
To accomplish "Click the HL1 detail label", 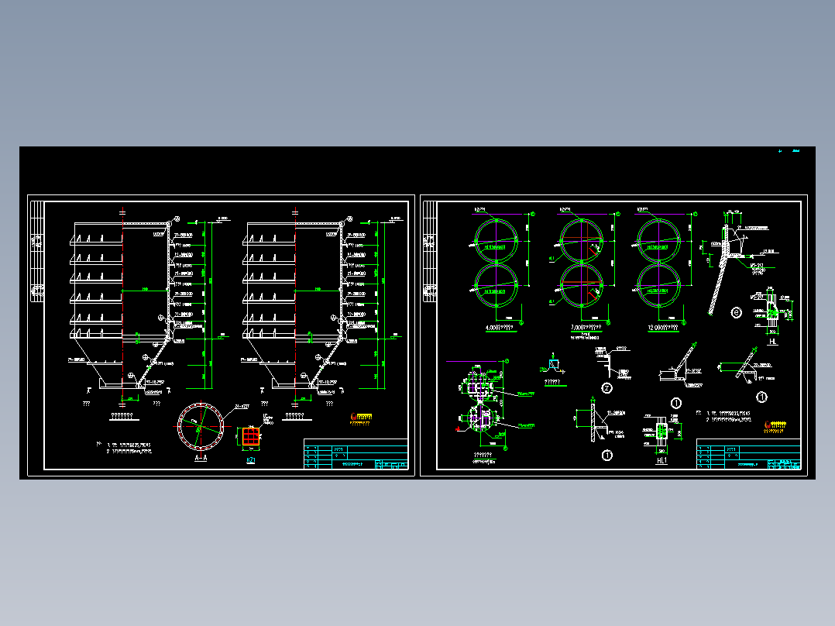I will coord(661,460).
